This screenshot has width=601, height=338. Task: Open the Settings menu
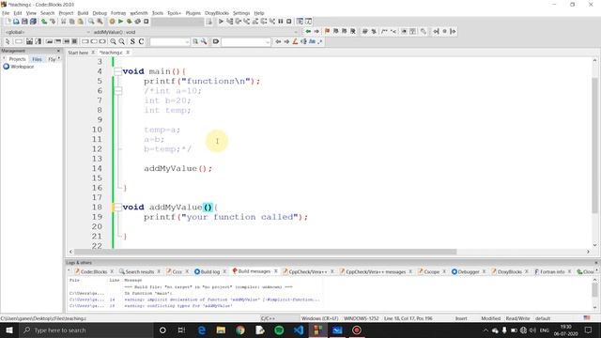pos(241,13)
